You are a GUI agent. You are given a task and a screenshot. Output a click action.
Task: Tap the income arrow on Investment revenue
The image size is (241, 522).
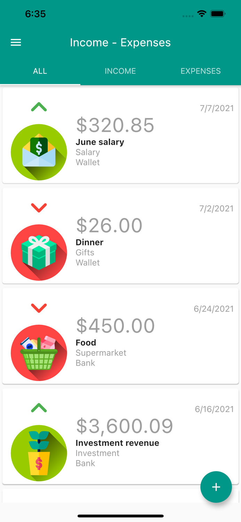coord(39,408)
